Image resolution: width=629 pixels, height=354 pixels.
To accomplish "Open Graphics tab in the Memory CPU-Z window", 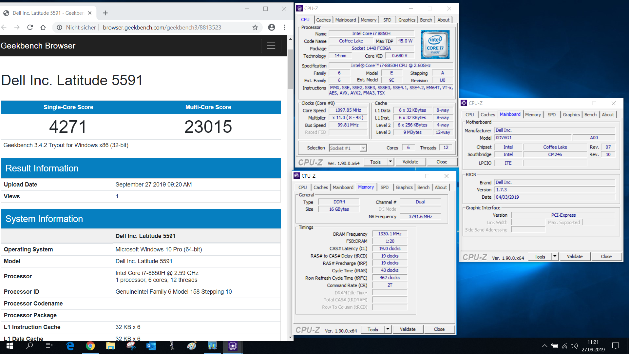I will [404, 187].
